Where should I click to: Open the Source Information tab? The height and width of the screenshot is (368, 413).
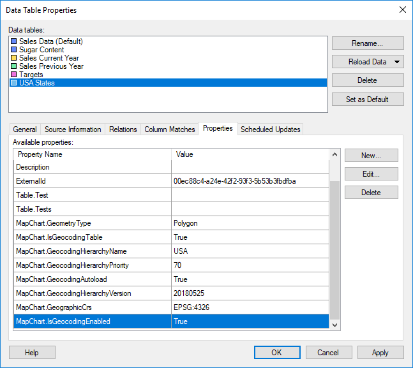coord(73,129)
